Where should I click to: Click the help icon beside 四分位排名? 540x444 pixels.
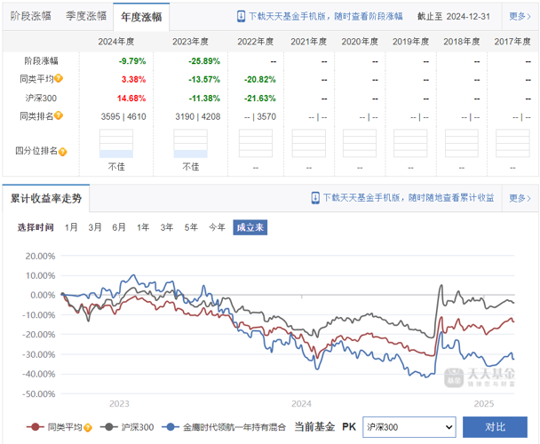(x=62, y=152)
